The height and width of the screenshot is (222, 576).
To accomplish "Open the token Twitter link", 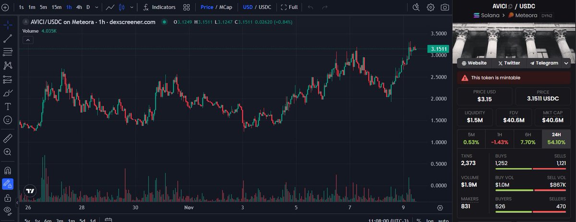I will coord(509,63).
